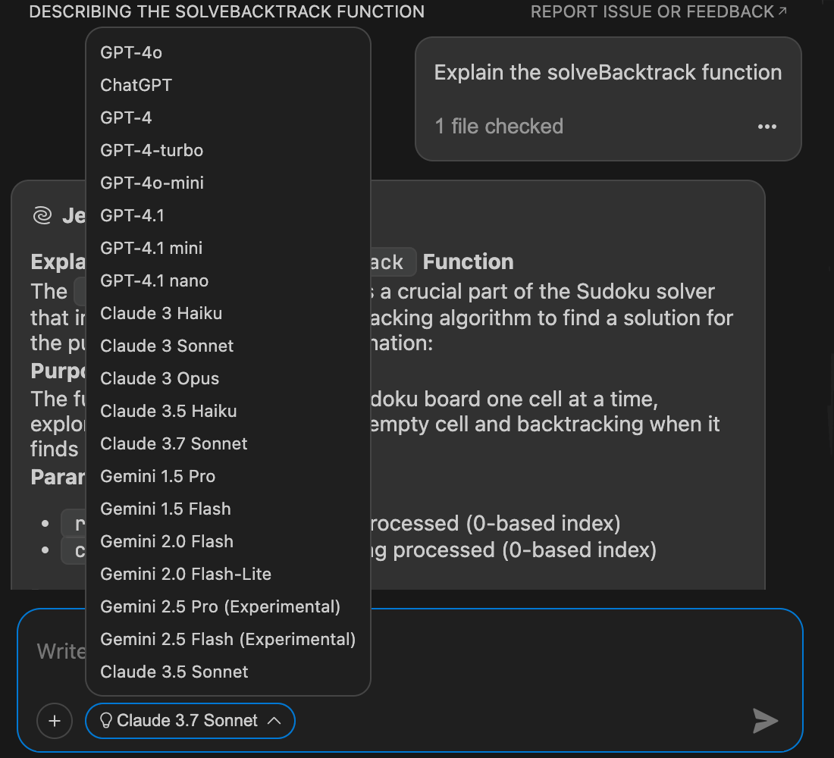This screenshot has width=834, height=758.
Task: Choose ChatGPT in the model list
Action: coord(136,85)
